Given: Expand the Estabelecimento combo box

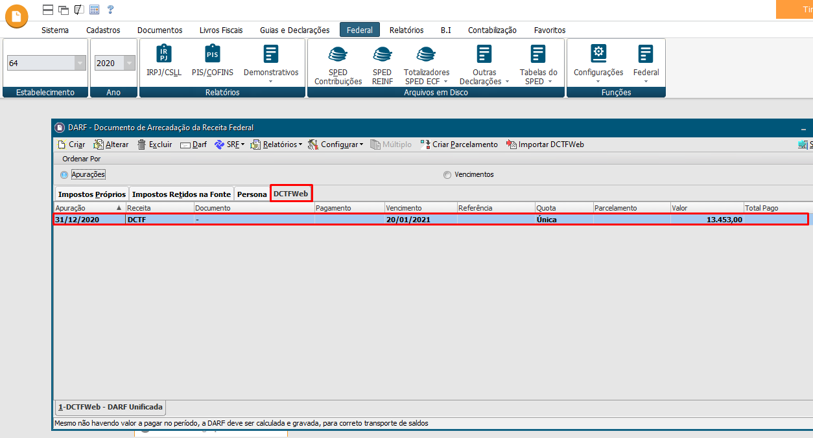Looking at the screenshot, I should pyautogui.click(x=80, y=63).
